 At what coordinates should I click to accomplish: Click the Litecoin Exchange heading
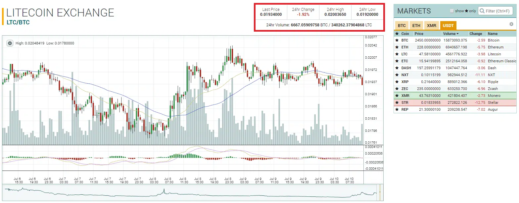(60, 13)
